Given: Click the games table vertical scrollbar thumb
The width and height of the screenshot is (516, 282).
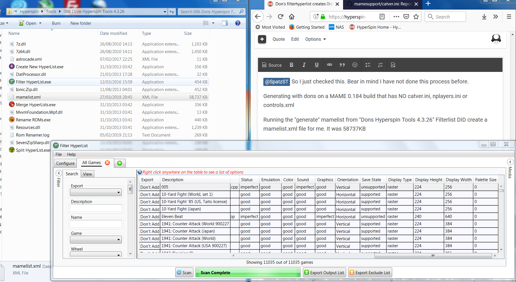Looking at the screenshot, I should 501,190.
